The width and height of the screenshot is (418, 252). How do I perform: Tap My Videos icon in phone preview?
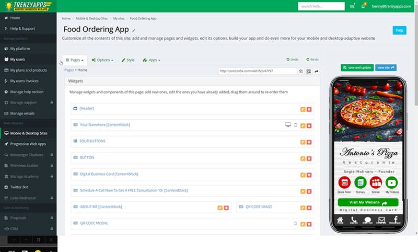point(391,182)
